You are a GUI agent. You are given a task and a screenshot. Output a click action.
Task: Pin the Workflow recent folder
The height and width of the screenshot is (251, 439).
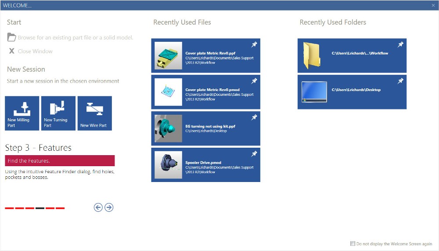click(x=400, y=45)
